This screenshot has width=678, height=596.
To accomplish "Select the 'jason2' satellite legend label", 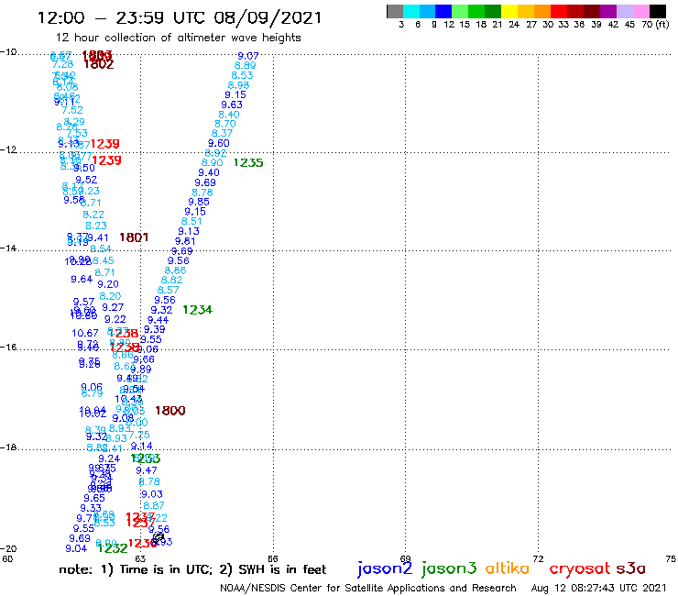I will 385,568.
